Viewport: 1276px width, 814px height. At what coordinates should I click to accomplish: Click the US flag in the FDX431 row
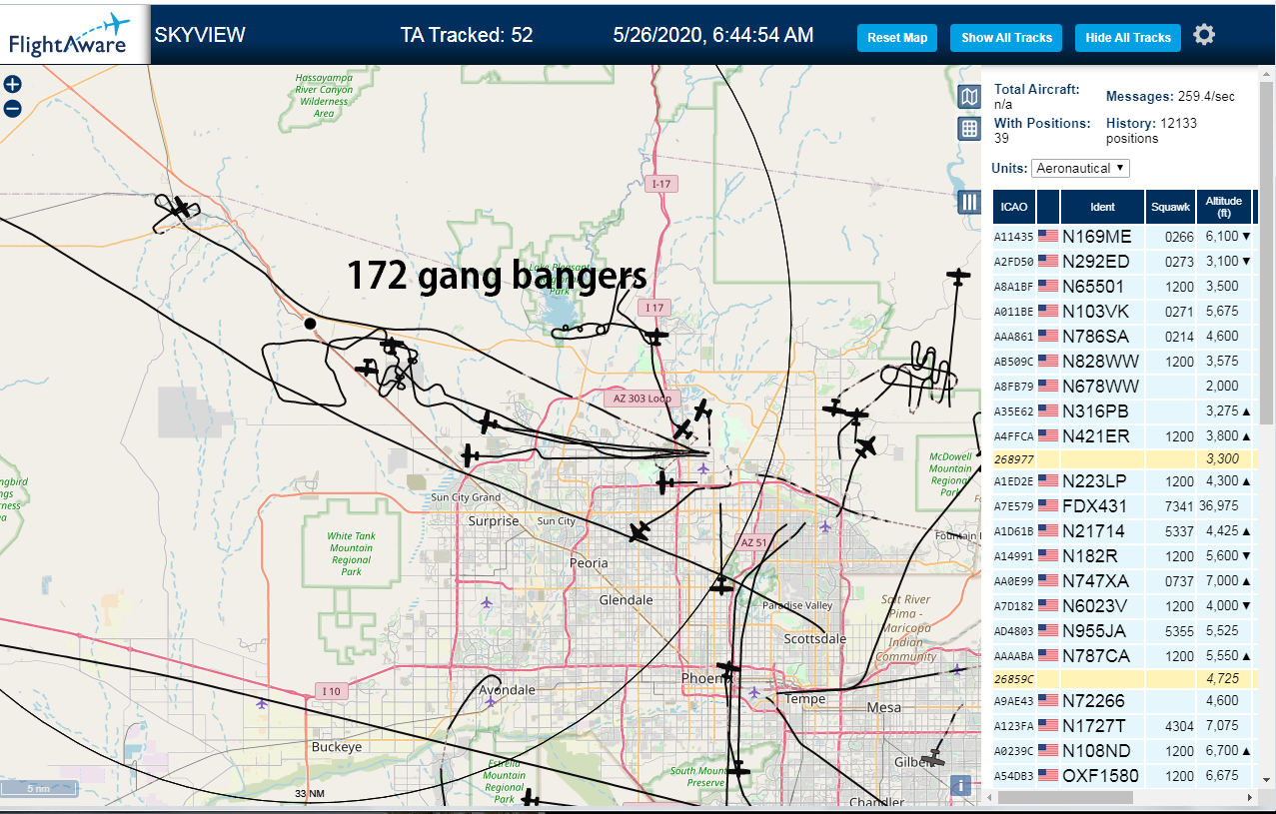pos(1048,506)
